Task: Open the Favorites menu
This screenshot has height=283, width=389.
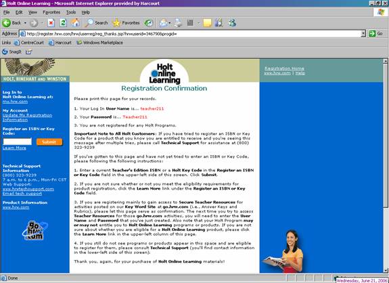Action: [51, 12]
